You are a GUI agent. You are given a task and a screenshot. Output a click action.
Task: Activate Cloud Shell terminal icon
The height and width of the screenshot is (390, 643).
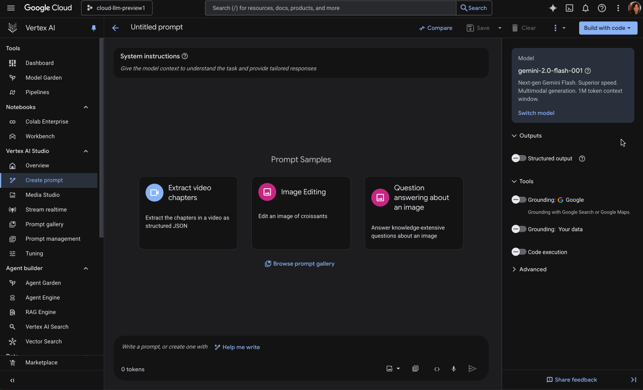(x=569, y=8)
